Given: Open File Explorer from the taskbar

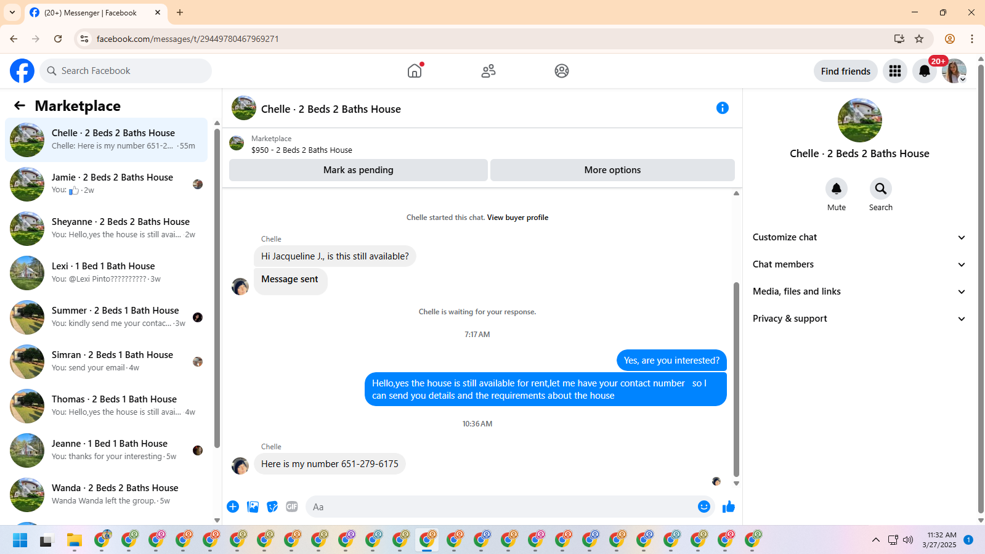Looking at the screenshot, I should coord(75,540).
